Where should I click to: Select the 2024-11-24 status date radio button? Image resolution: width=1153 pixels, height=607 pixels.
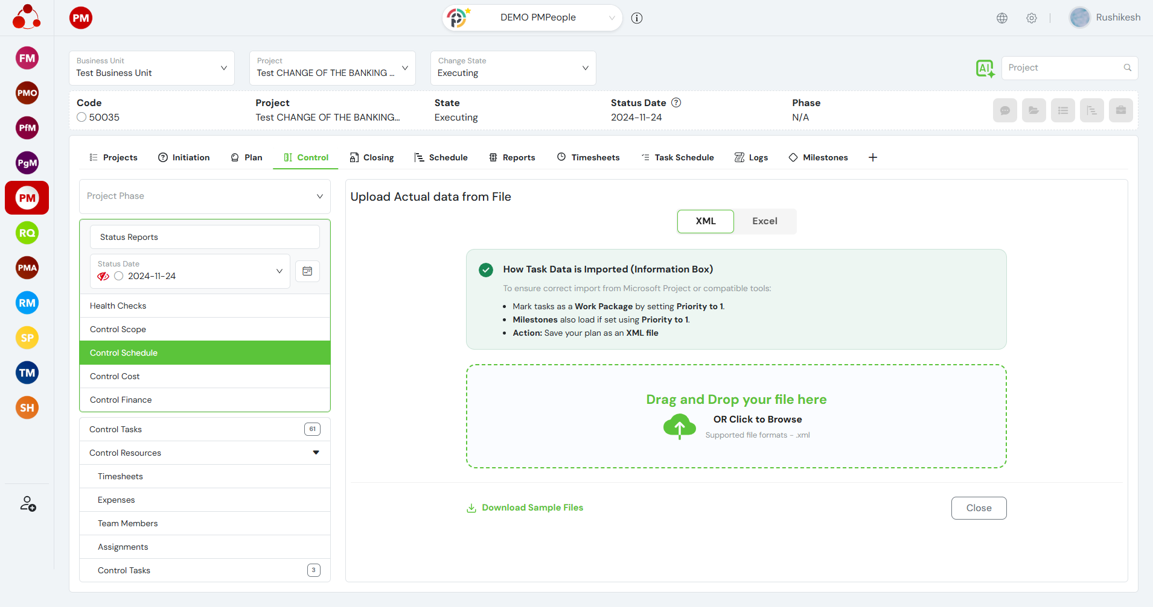[x=119, y=276]
